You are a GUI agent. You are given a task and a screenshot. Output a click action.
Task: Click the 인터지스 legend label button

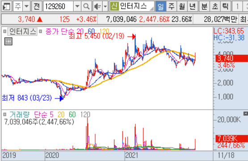[22, 32]
